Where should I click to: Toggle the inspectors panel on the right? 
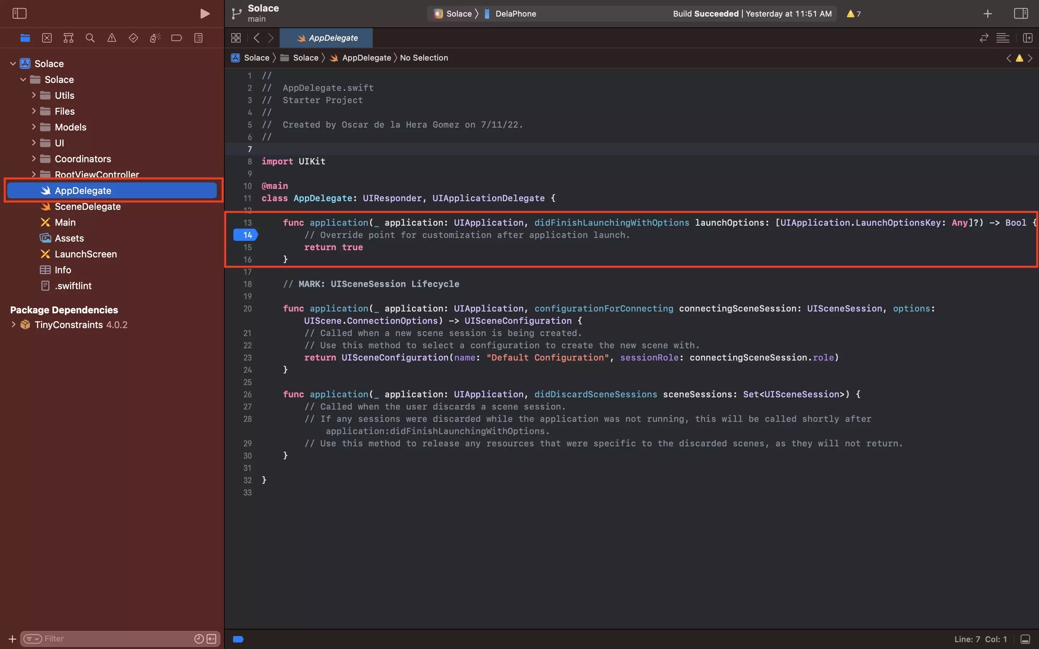click(1021, 14)
